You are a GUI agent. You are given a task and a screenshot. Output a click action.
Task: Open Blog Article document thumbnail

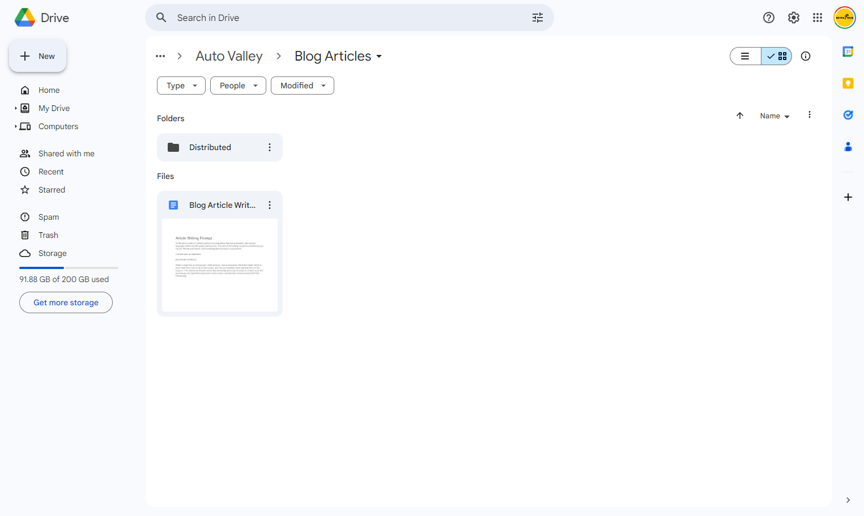tap(220, 265)
